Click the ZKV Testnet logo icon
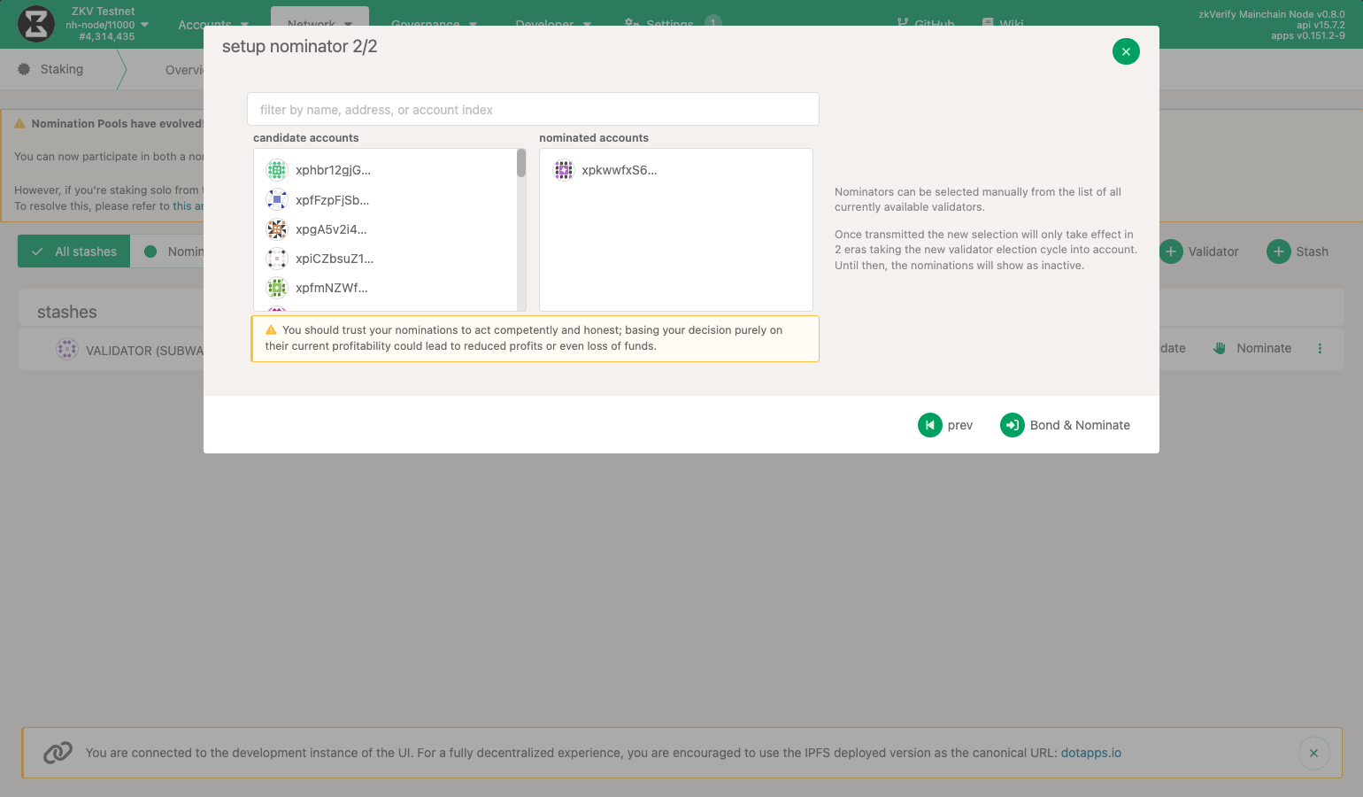This screenshot has height=797, width=1363. pyautogui.click(x=36, y=24)
